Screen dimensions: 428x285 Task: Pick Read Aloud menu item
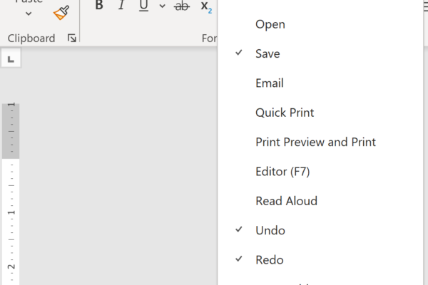pyautogui.click(x=320, y=201)
